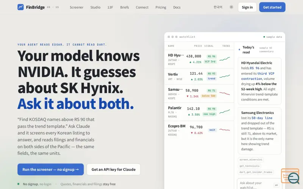Select the Ecopro BM watchlist row name
This screenshot has height=189, width=303.
176,126
